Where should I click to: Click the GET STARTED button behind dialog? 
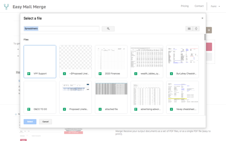73,132
